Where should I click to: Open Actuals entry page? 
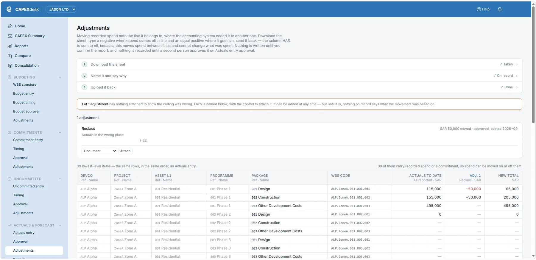pos(24,233)
